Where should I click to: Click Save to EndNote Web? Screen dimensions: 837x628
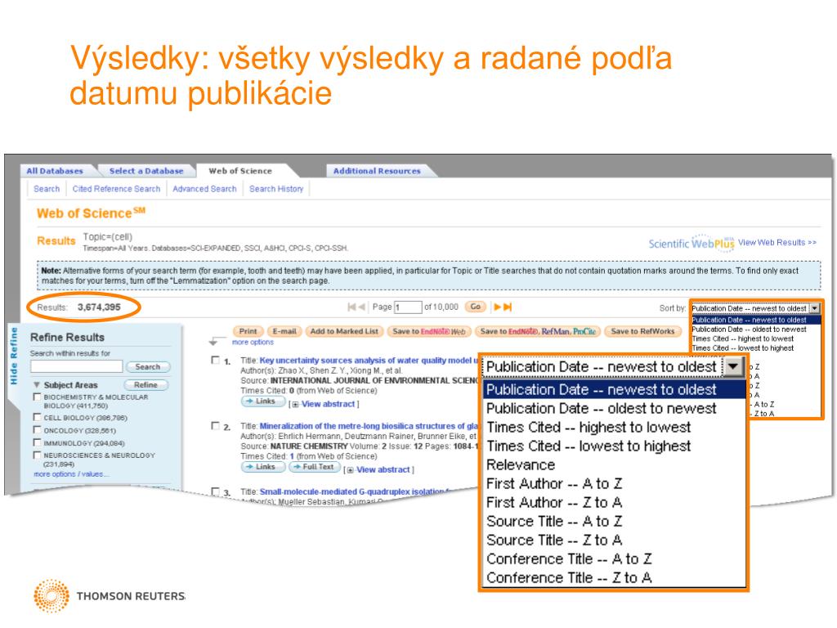(429, 332)
